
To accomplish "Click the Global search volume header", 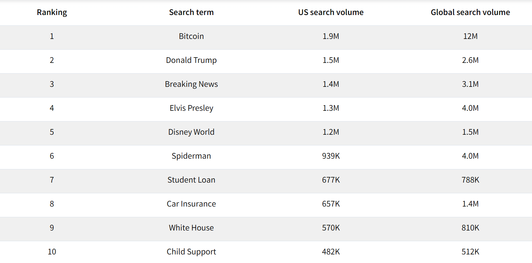I will coord(470,12).
